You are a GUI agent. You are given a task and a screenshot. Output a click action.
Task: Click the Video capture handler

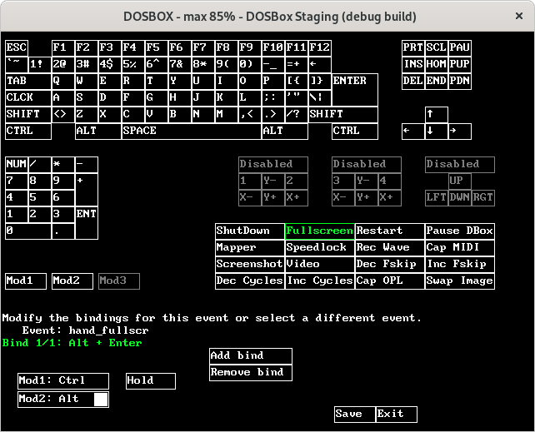click(320, 265)
